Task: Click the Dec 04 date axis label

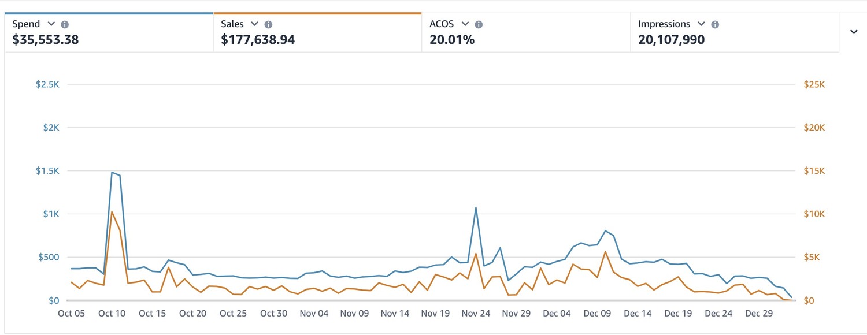Action: pos(557,314)
